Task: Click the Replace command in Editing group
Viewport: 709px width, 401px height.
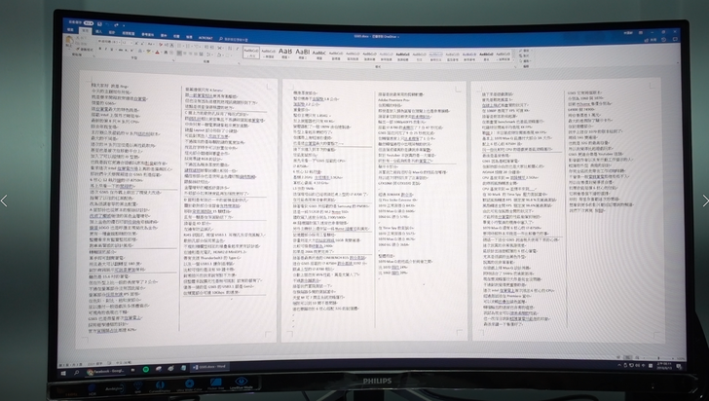Action: [526, 55]
